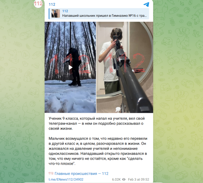203x183 pixels.
Task: Click the paragraph starting Ученик 9 класса
Action: tap(97, 124)
